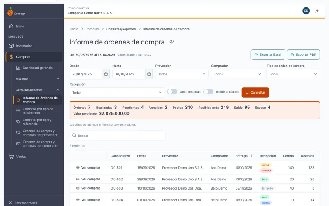Go to Inicio breadcrumb link

[74, 29]
